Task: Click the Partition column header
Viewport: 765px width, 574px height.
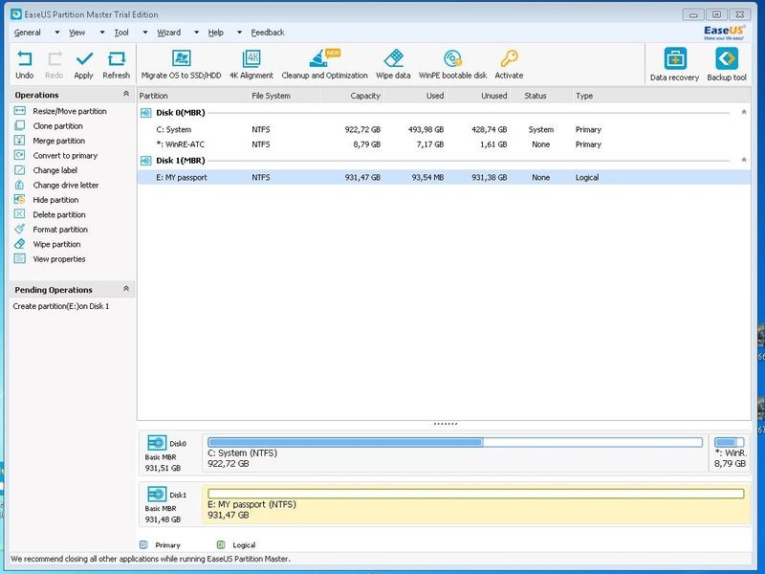Action: pos(193,96)
